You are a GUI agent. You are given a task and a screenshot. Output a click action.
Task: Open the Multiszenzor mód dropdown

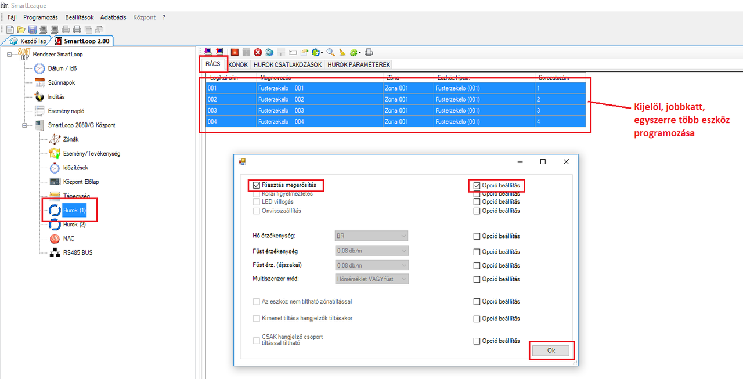[371, 279]
